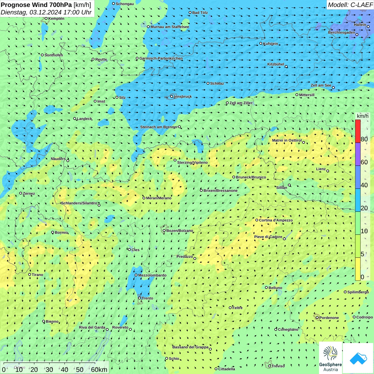This screenshot has height=374, width=374.
Task: Click the Schwaz city label
Action: (x=217, y=83)
